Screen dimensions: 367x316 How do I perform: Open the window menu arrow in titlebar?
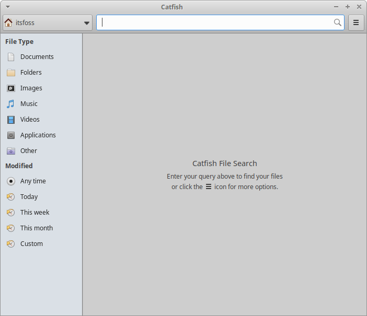point(8,7)
